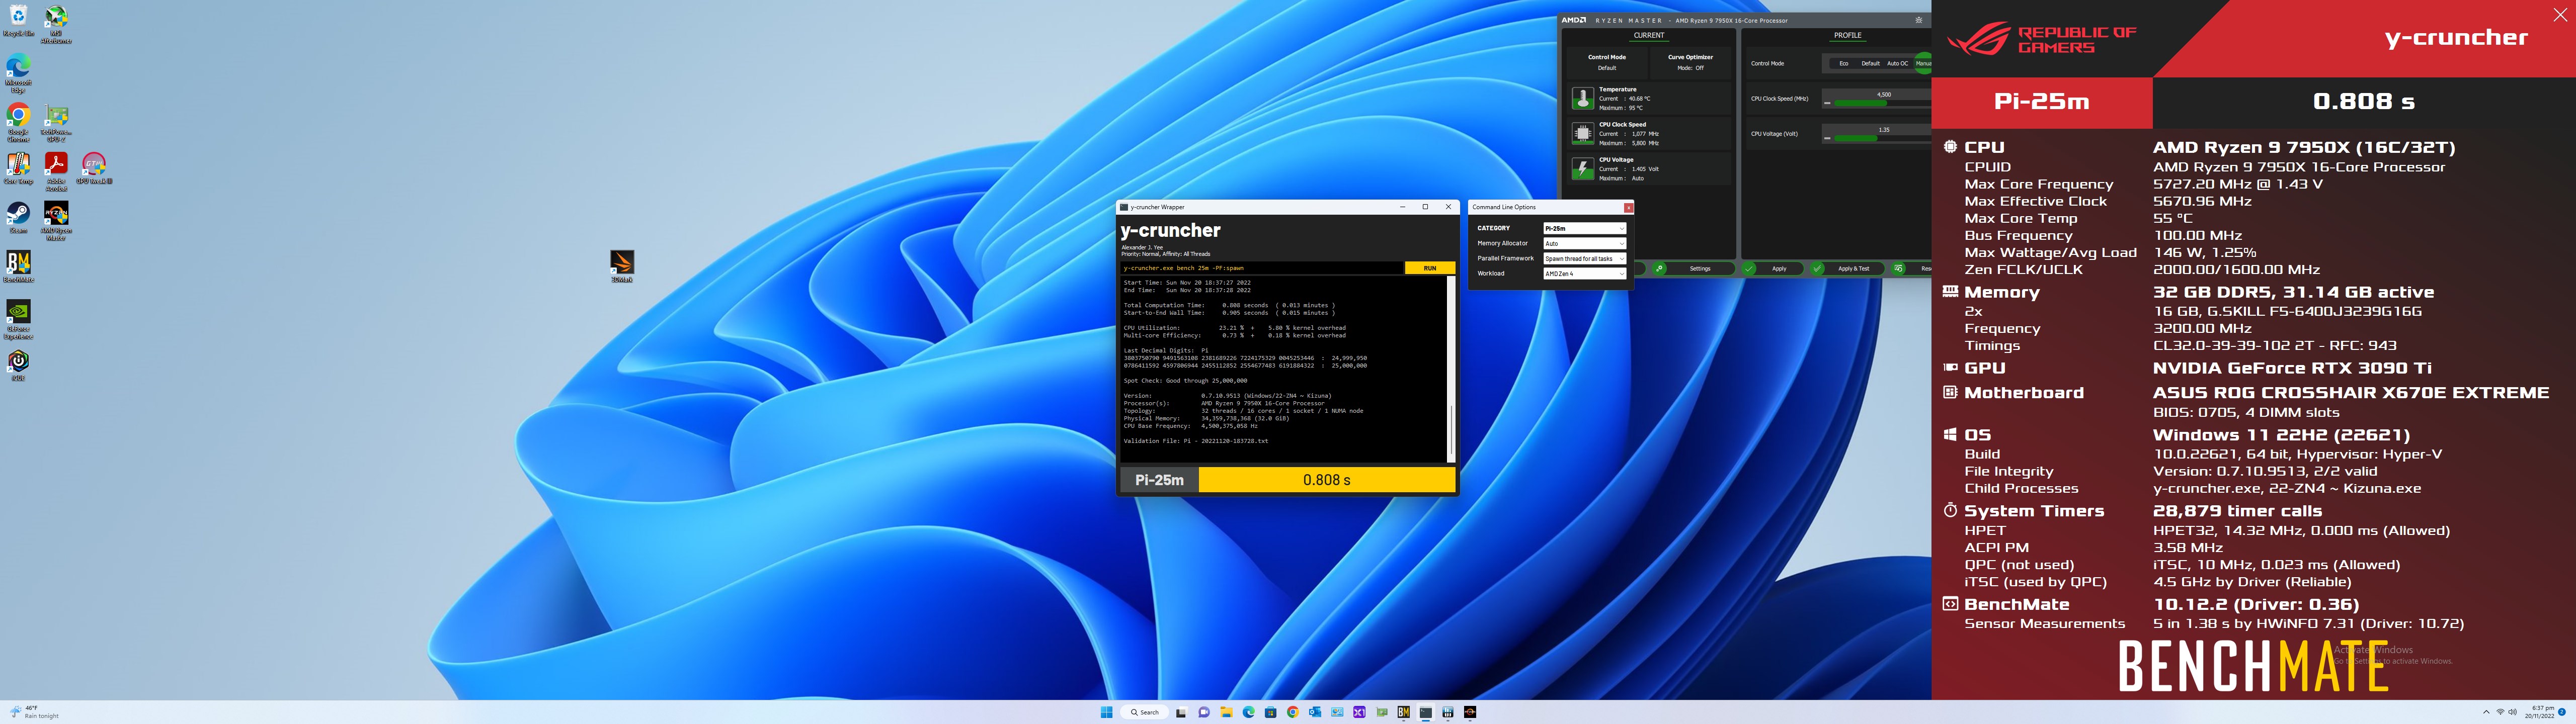
Task: Switch to the PROFILE tab in Ryzen Master
Action: pyautogui.click(x=1848, y=36)
